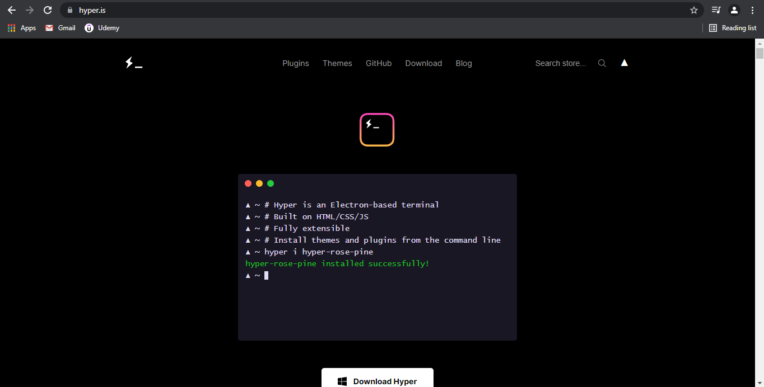Image resolution: width=764 pixels, height=387 pixels.
Task: Open the Reading list button
Action: coord(733,28)
